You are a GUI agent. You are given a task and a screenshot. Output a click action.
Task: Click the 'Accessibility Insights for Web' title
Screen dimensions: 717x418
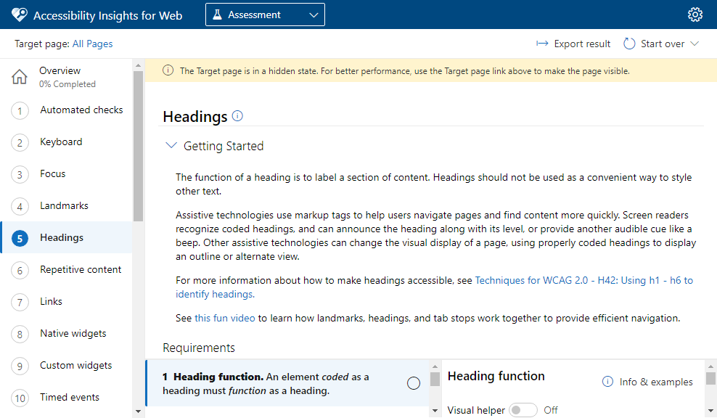click(108, 15)
